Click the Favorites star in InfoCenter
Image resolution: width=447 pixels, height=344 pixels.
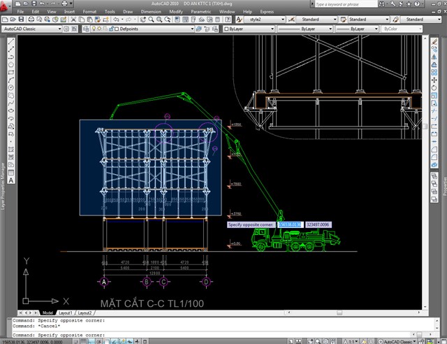pos(409,3)
